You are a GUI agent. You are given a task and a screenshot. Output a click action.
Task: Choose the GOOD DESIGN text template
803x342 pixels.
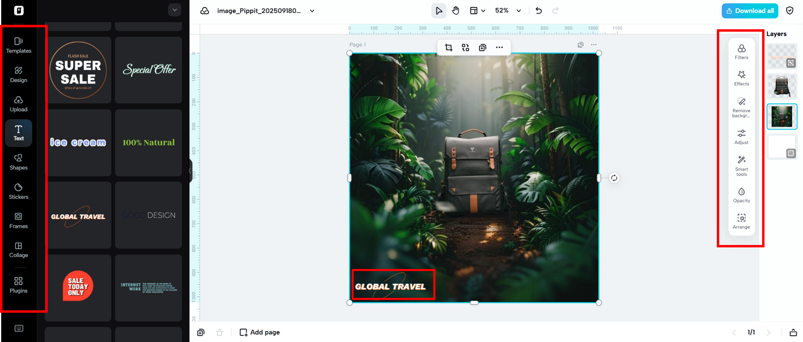(x=148, y=215)
